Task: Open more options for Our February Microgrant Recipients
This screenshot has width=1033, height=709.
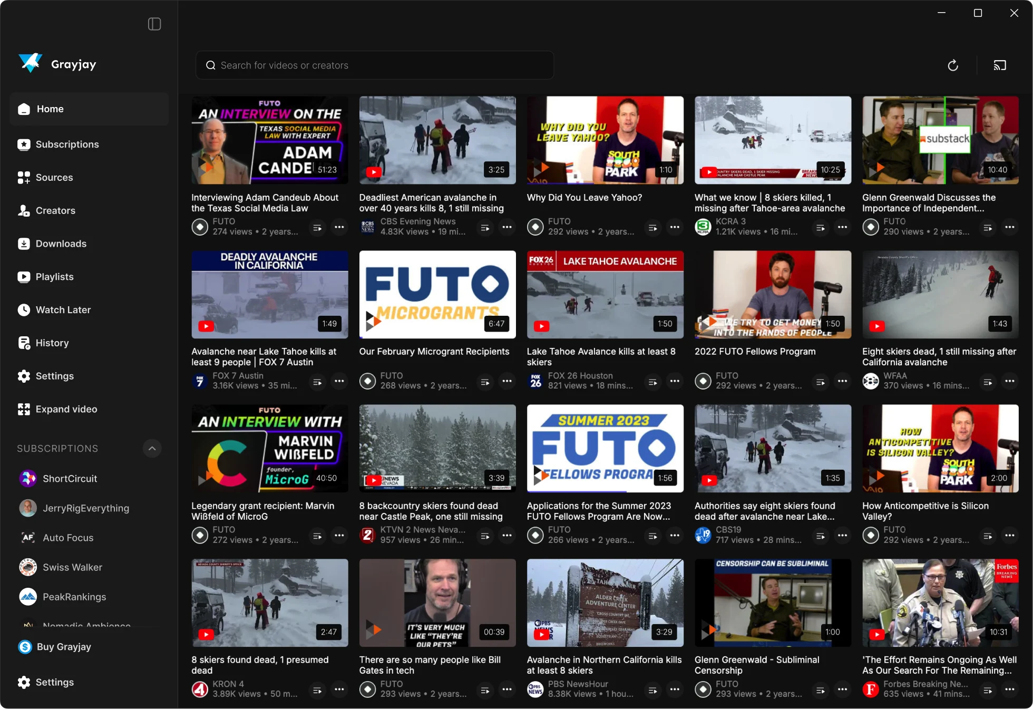Action: pos(506,381)
